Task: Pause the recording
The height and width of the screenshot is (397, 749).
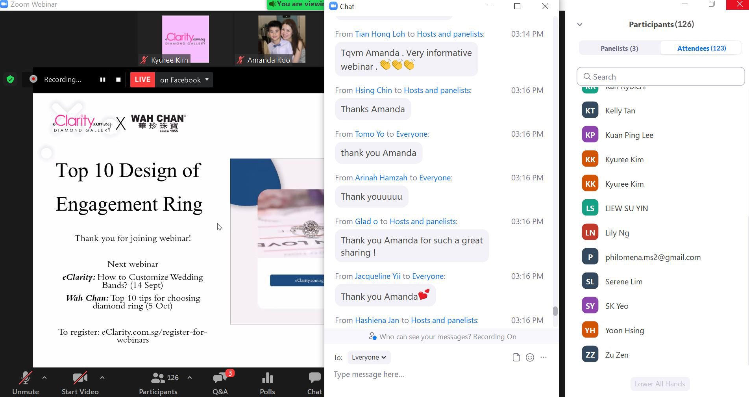Action: pos(103,80)
